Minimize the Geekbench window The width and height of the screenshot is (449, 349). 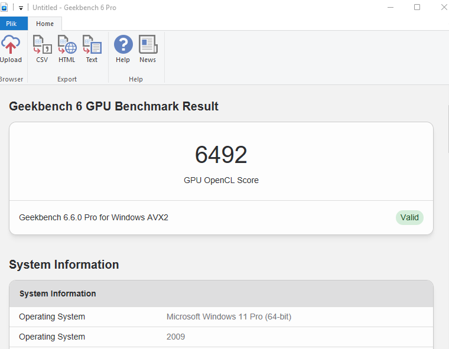point(391,8)
